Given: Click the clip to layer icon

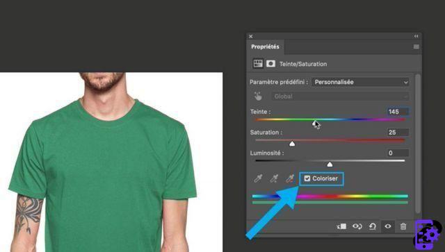Looking at the screenshot, I should click(341, 226).
